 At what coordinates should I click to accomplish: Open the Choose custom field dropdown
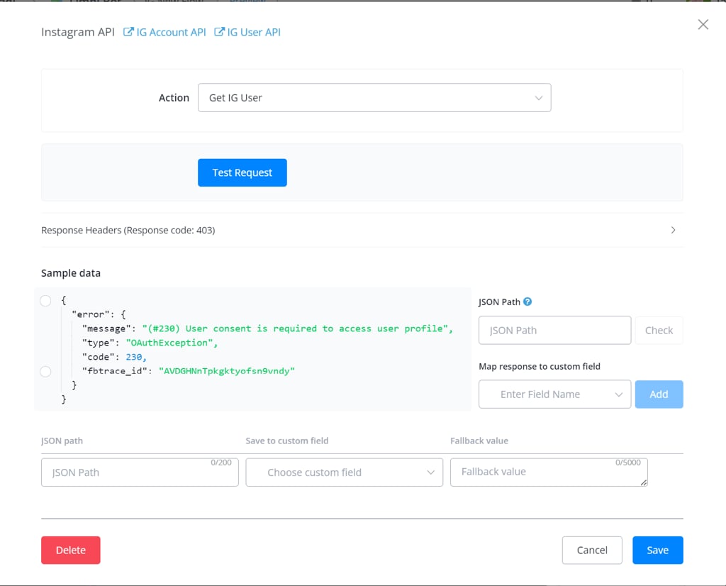coord(344,472)
